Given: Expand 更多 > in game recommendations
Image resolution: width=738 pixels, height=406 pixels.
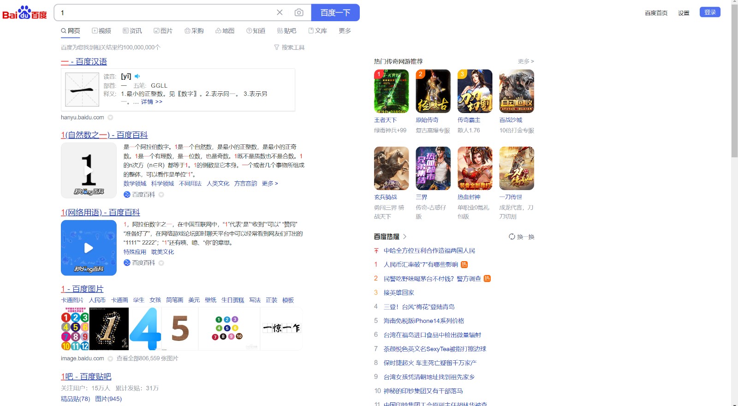Looking at the screenshot, I should [526, 61].
